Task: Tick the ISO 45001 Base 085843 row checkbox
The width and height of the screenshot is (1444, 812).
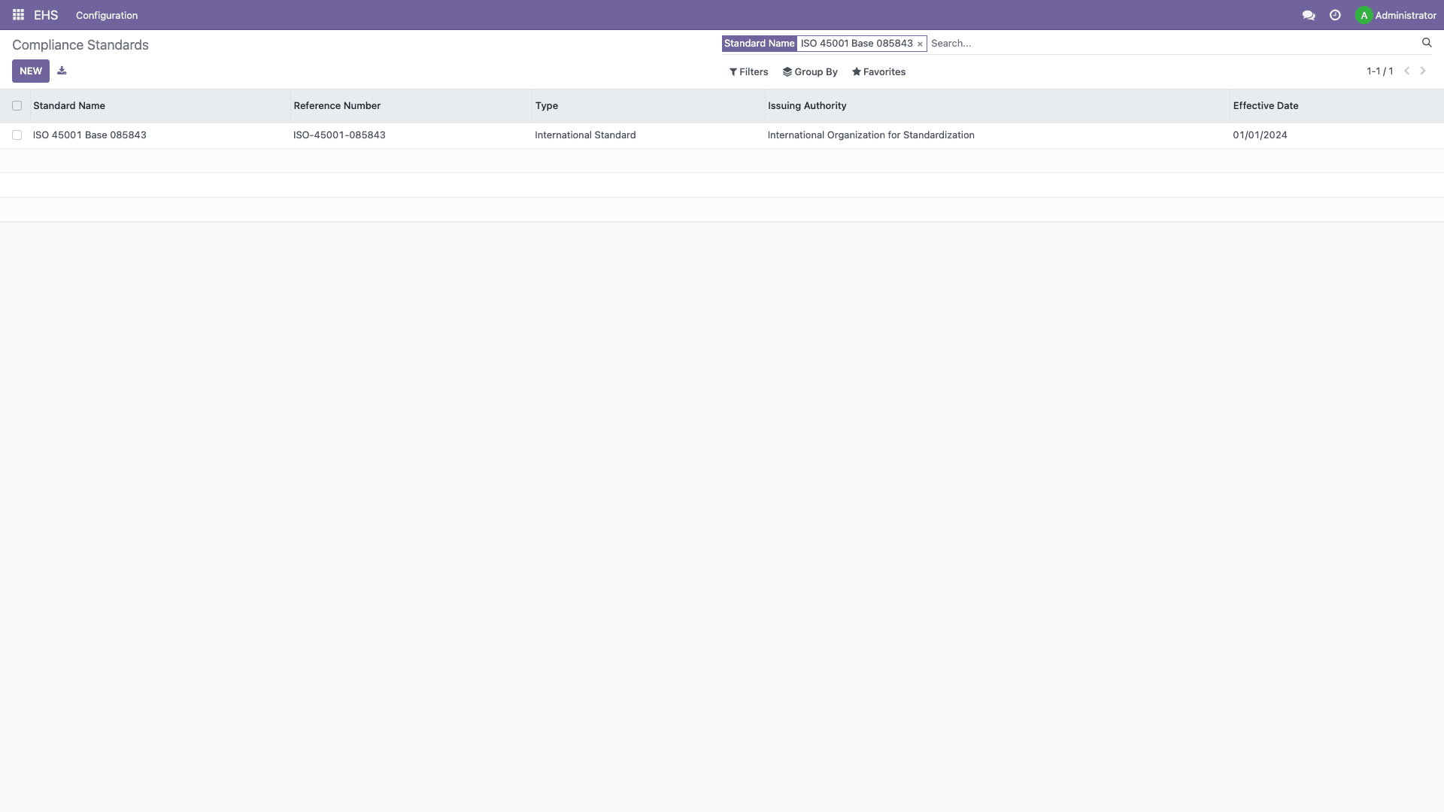Action: 17,135
